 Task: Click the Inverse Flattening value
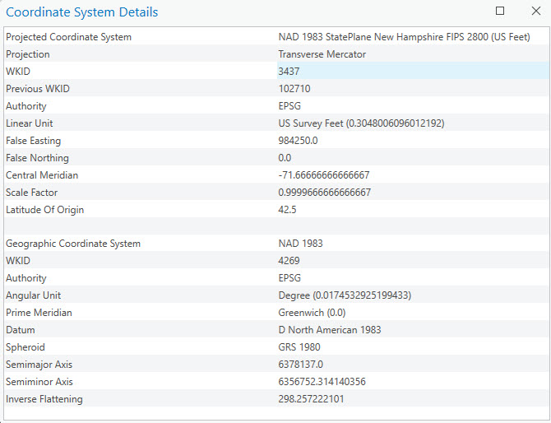click(x=311, y=399)
